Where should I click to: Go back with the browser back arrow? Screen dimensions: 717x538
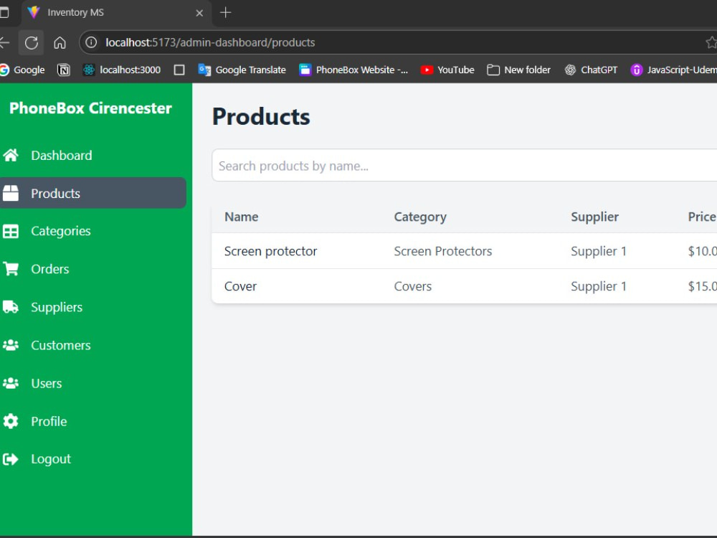coord(4,42)
